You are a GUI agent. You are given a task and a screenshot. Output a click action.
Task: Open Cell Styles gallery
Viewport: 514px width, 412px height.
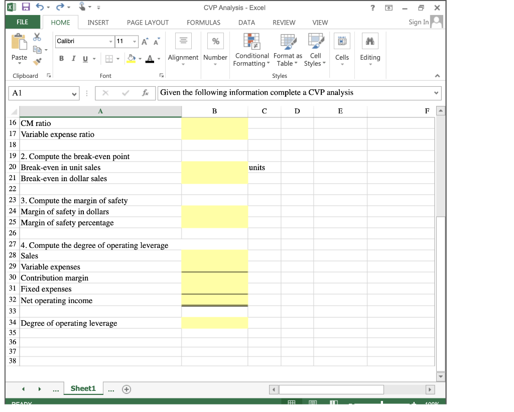coord(315,49)
